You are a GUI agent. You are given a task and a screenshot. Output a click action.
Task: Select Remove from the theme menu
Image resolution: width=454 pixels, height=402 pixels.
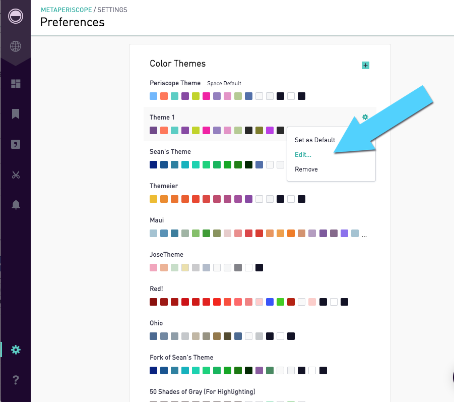[x=306, y=169]
